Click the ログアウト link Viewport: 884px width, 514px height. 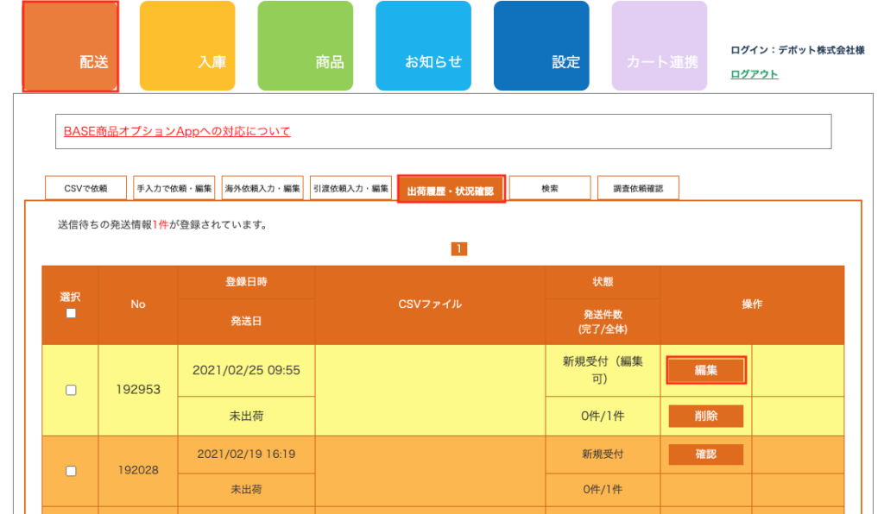click(754, 74)
